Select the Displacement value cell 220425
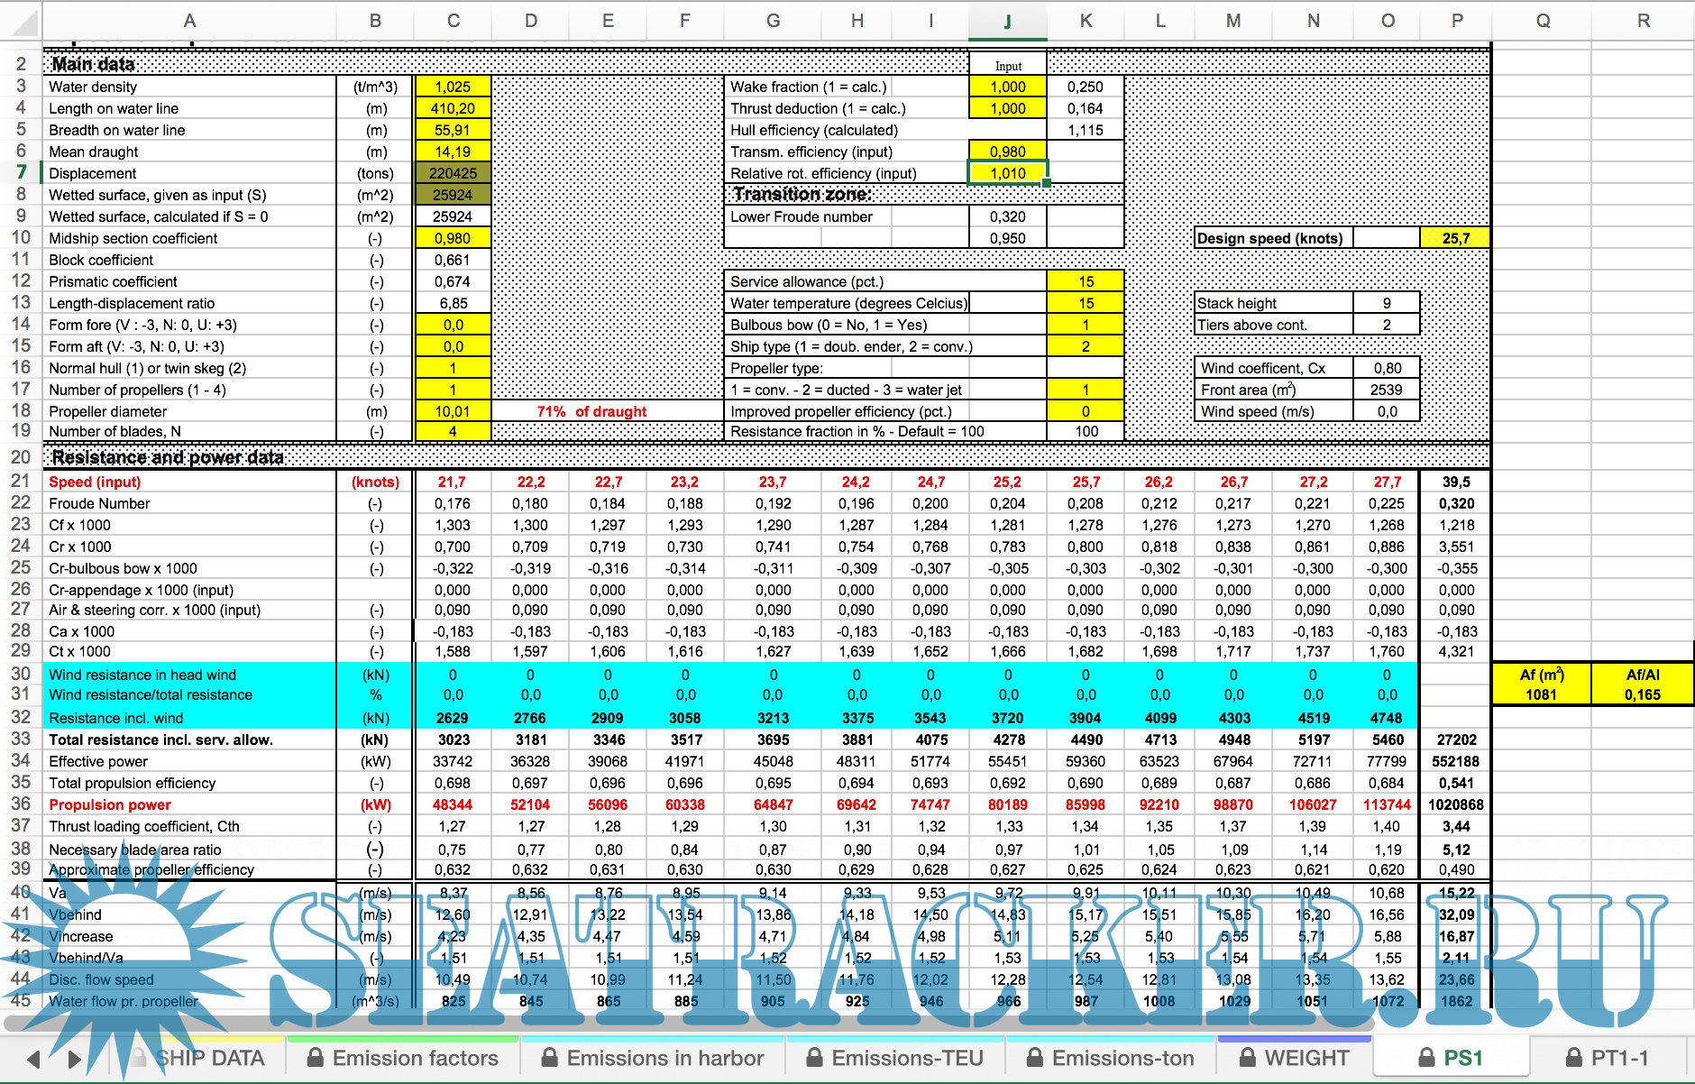1695x1084 pixels. (453, 173)
